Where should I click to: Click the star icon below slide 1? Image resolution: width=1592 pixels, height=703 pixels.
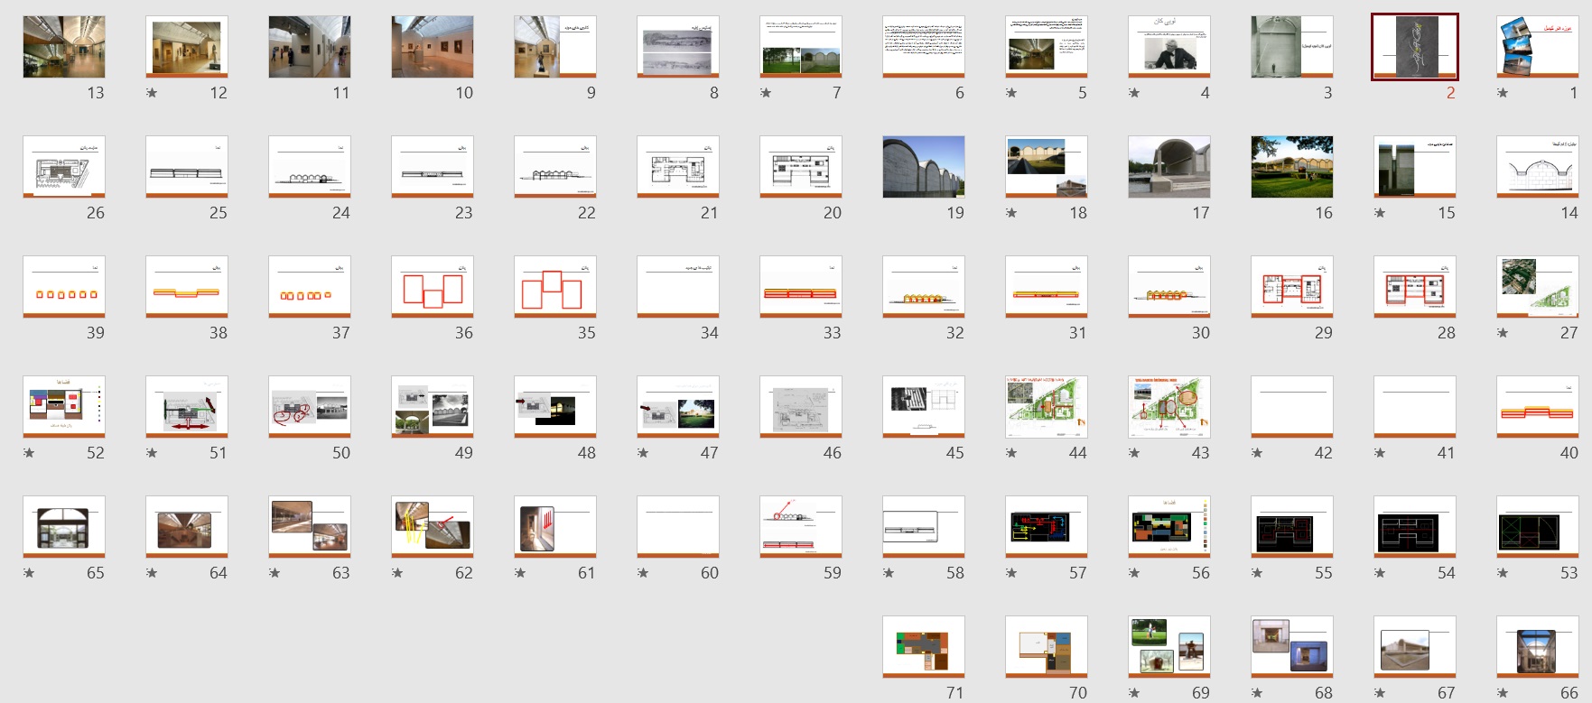(x=1503, y=93)
